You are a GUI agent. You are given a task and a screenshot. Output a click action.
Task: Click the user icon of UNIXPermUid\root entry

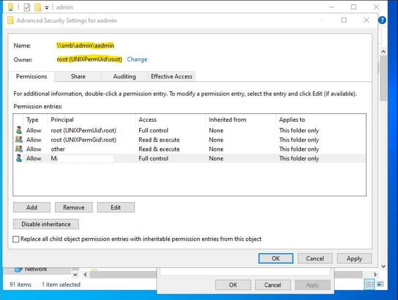(x=19, y=130)
